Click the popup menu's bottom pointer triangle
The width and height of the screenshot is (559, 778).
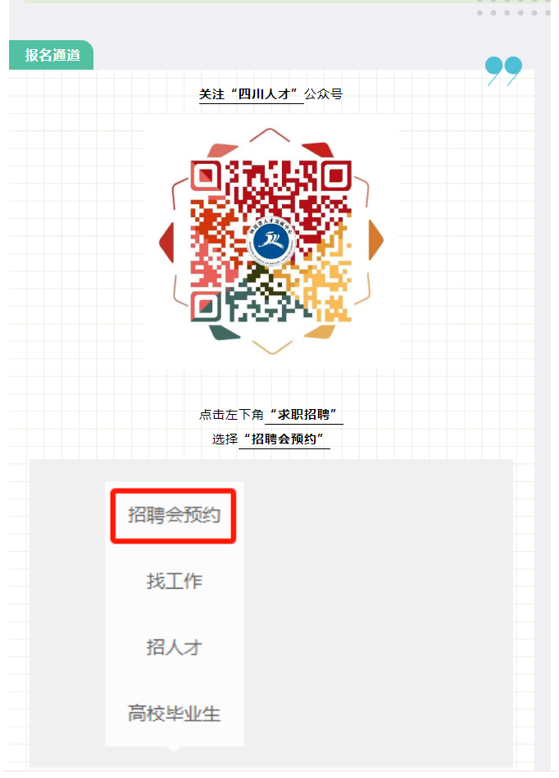(x=174, y=749)
